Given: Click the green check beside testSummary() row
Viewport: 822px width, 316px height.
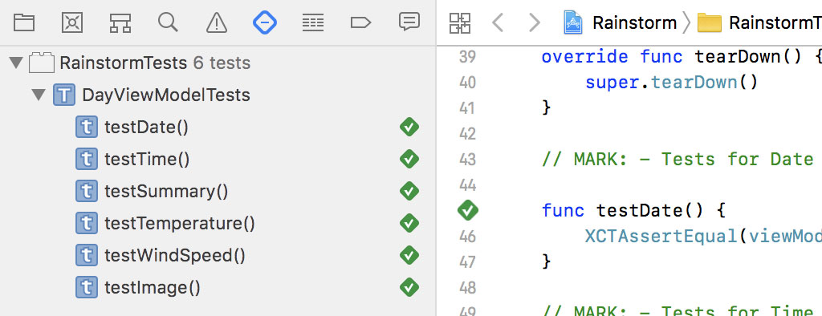Looking at the screenshot, I should point(409,191).
